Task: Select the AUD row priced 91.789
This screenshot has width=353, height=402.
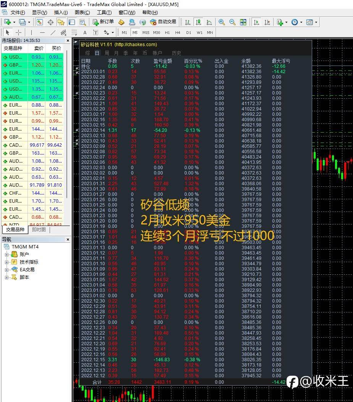Action: (x=32, y=185)
